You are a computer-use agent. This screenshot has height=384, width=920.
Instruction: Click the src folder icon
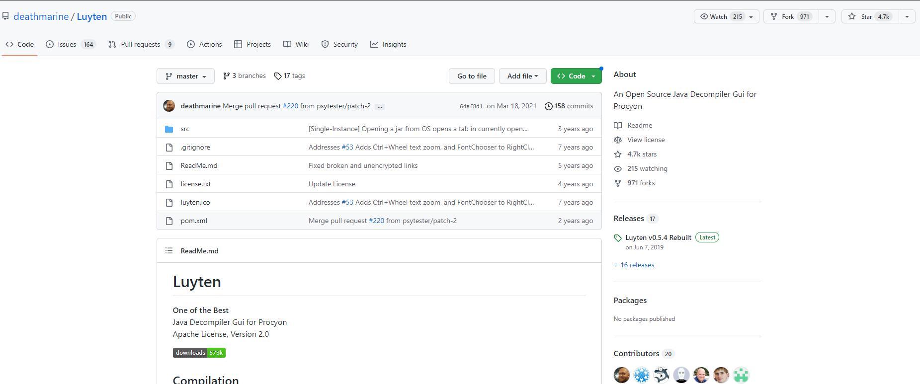169,129
